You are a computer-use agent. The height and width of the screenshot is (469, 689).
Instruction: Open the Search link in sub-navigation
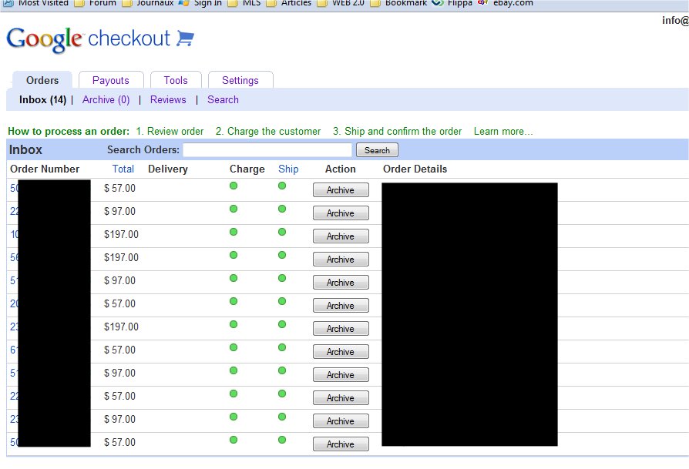223,99
